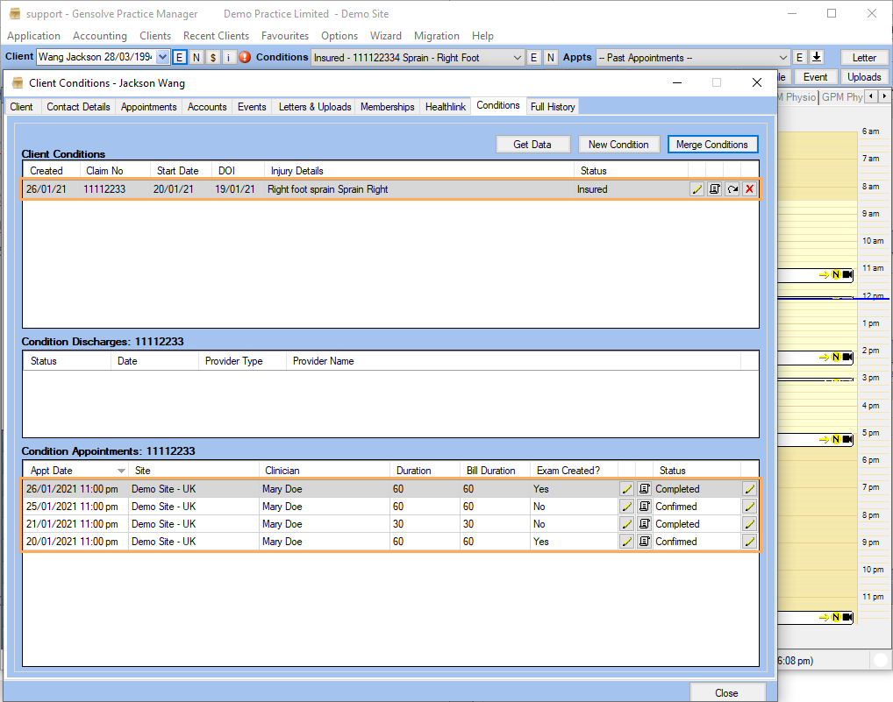Switch to the Full History tab

pos(553,107)
